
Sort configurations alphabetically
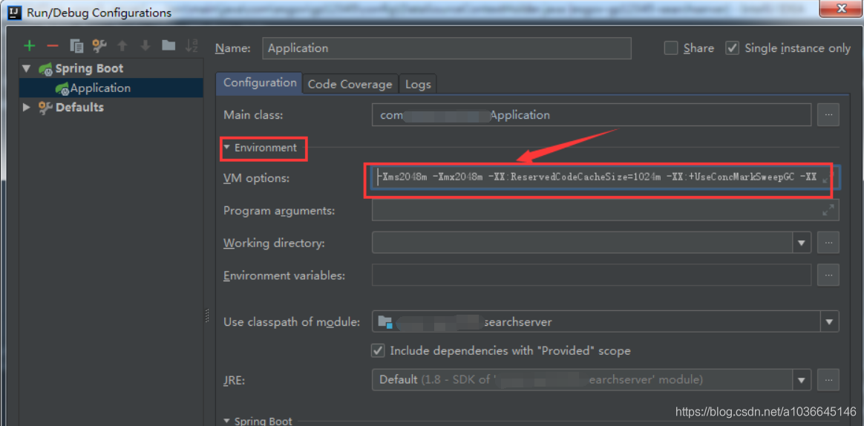click(192, 46)
